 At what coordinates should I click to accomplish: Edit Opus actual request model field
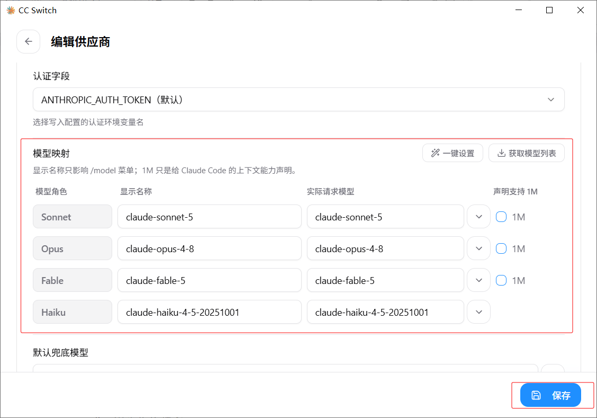(385, 248)
